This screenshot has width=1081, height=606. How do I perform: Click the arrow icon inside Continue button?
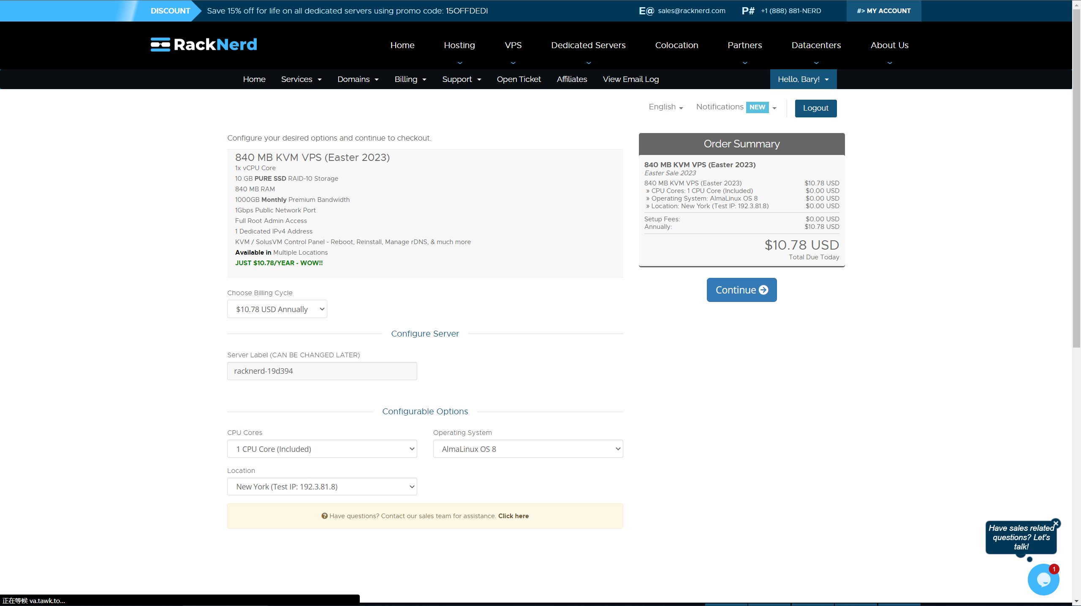763,290
